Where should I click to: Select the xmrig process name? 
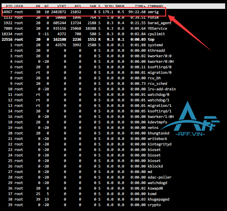(x=154, y=12)
